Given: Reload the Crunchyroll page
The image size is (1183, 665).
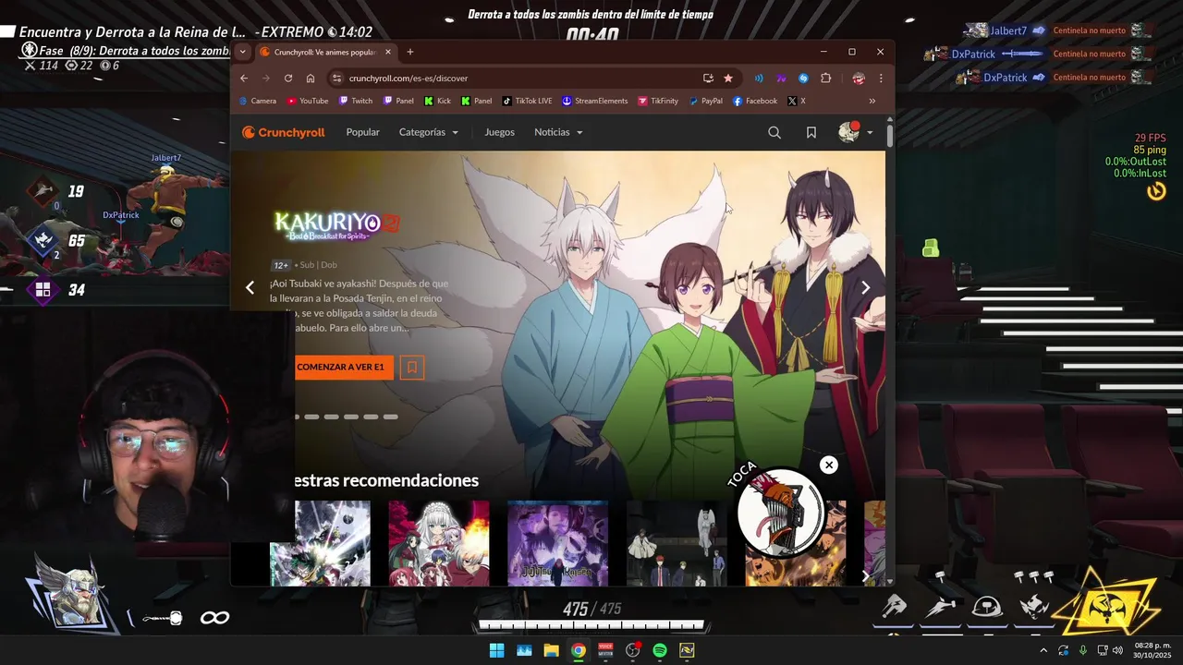Looking at the screenshot, I should pos(288,79).
